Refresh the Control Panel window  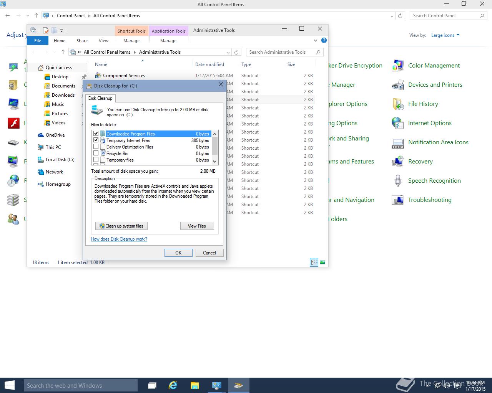(400, 16)
